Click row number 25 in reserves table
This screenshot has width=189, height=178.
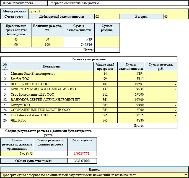click(5, 115)
